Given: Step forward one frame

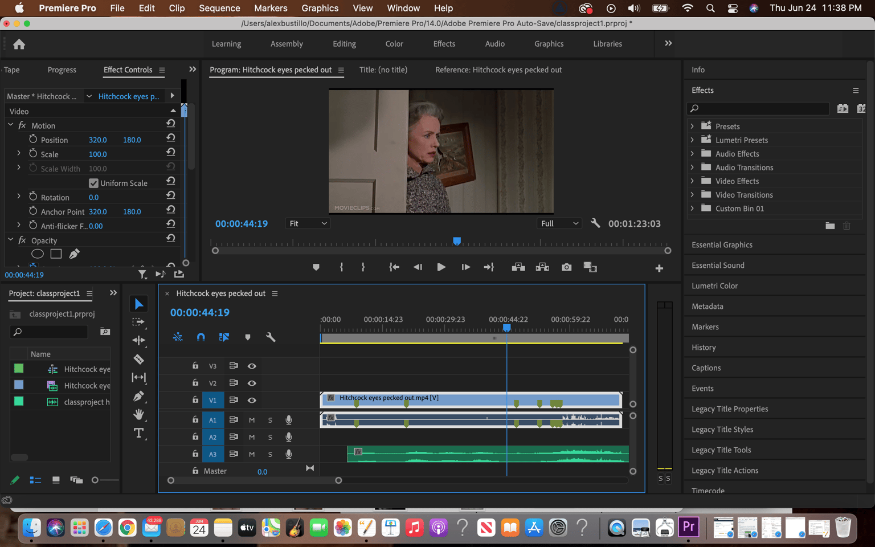Looking at the screenshot, I should [465, 267].
